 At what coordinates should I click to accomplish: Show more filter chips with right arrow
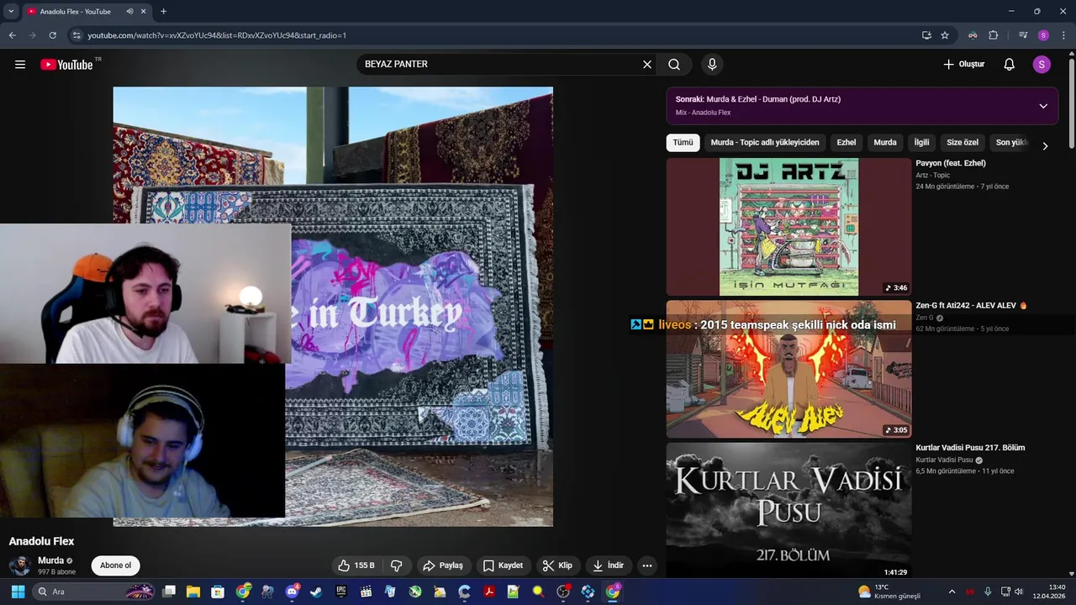coord(1045,146)
